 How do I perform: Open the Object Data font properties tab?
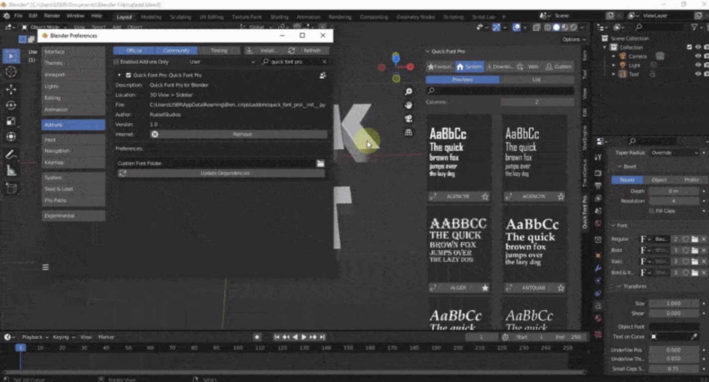[598, 306]
